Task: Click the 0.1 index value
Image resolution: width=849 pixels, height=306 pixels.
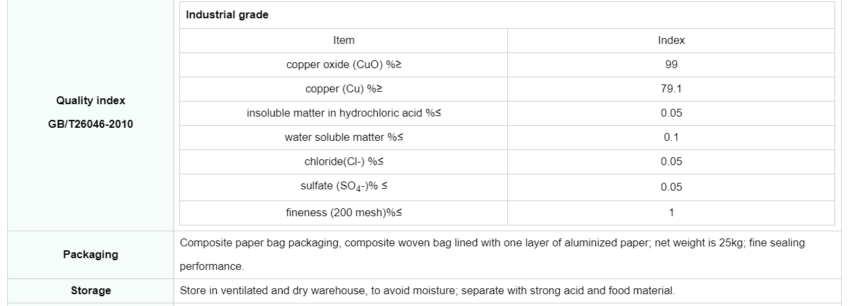Action: pyautogui.click(x=671, y=138)
